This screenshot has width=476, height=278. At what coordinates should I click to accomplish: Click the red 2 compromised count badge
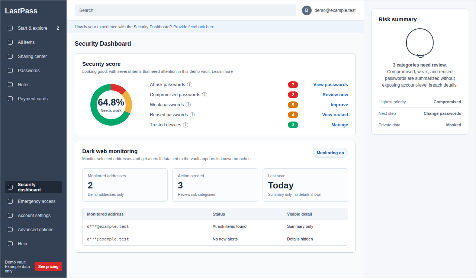click(x=293, y=95)
